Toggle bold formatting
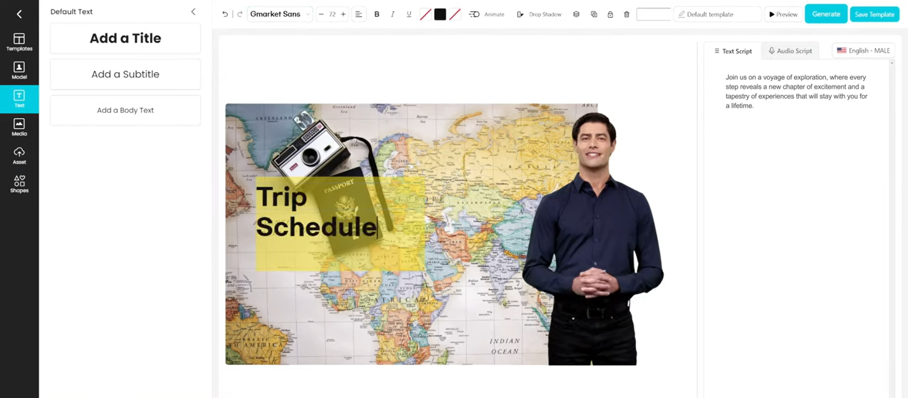The height and width of the screenshot is (398, 908). click(x=377, y=14)
